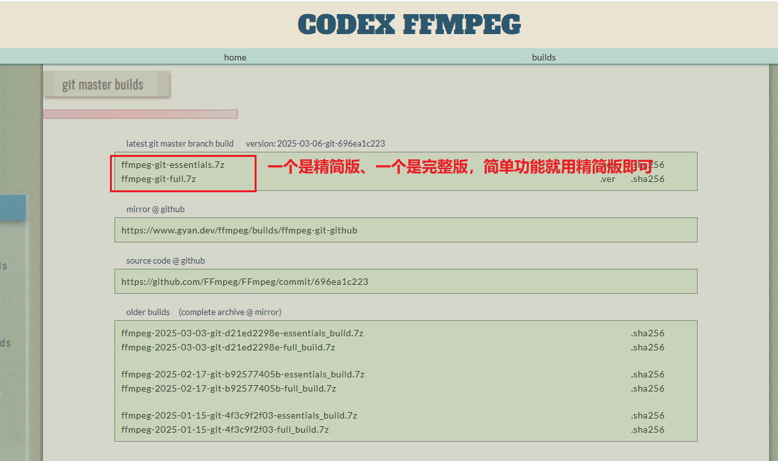Image resolution: width=778 pixels, height=461 pixels.
Task: Click the 'mirror @ github' label
Action: (156, 209)
